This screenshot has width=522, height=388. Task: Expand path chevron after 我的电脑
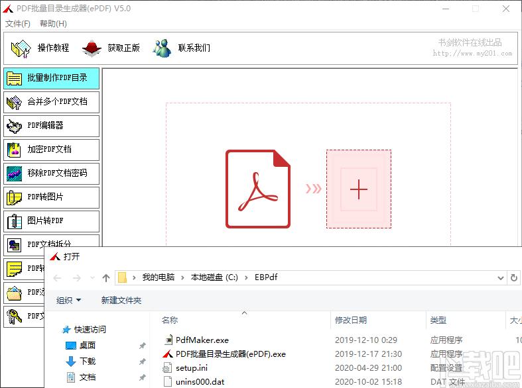click(182, 277)
